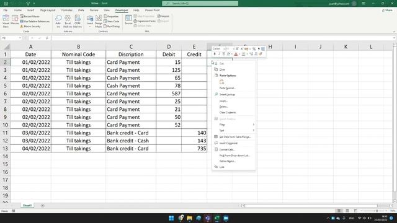The width and height of the screenshot is (397, 223).
Task: Open Windows Start menu
Action: pos(171,218)
